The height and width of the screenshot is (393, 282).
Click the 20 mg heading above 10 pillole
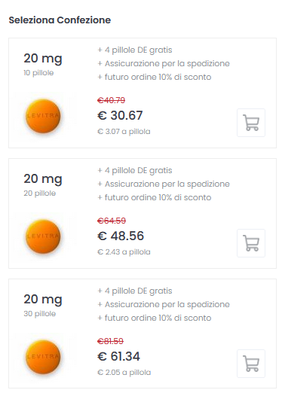[x=43, y=59]
